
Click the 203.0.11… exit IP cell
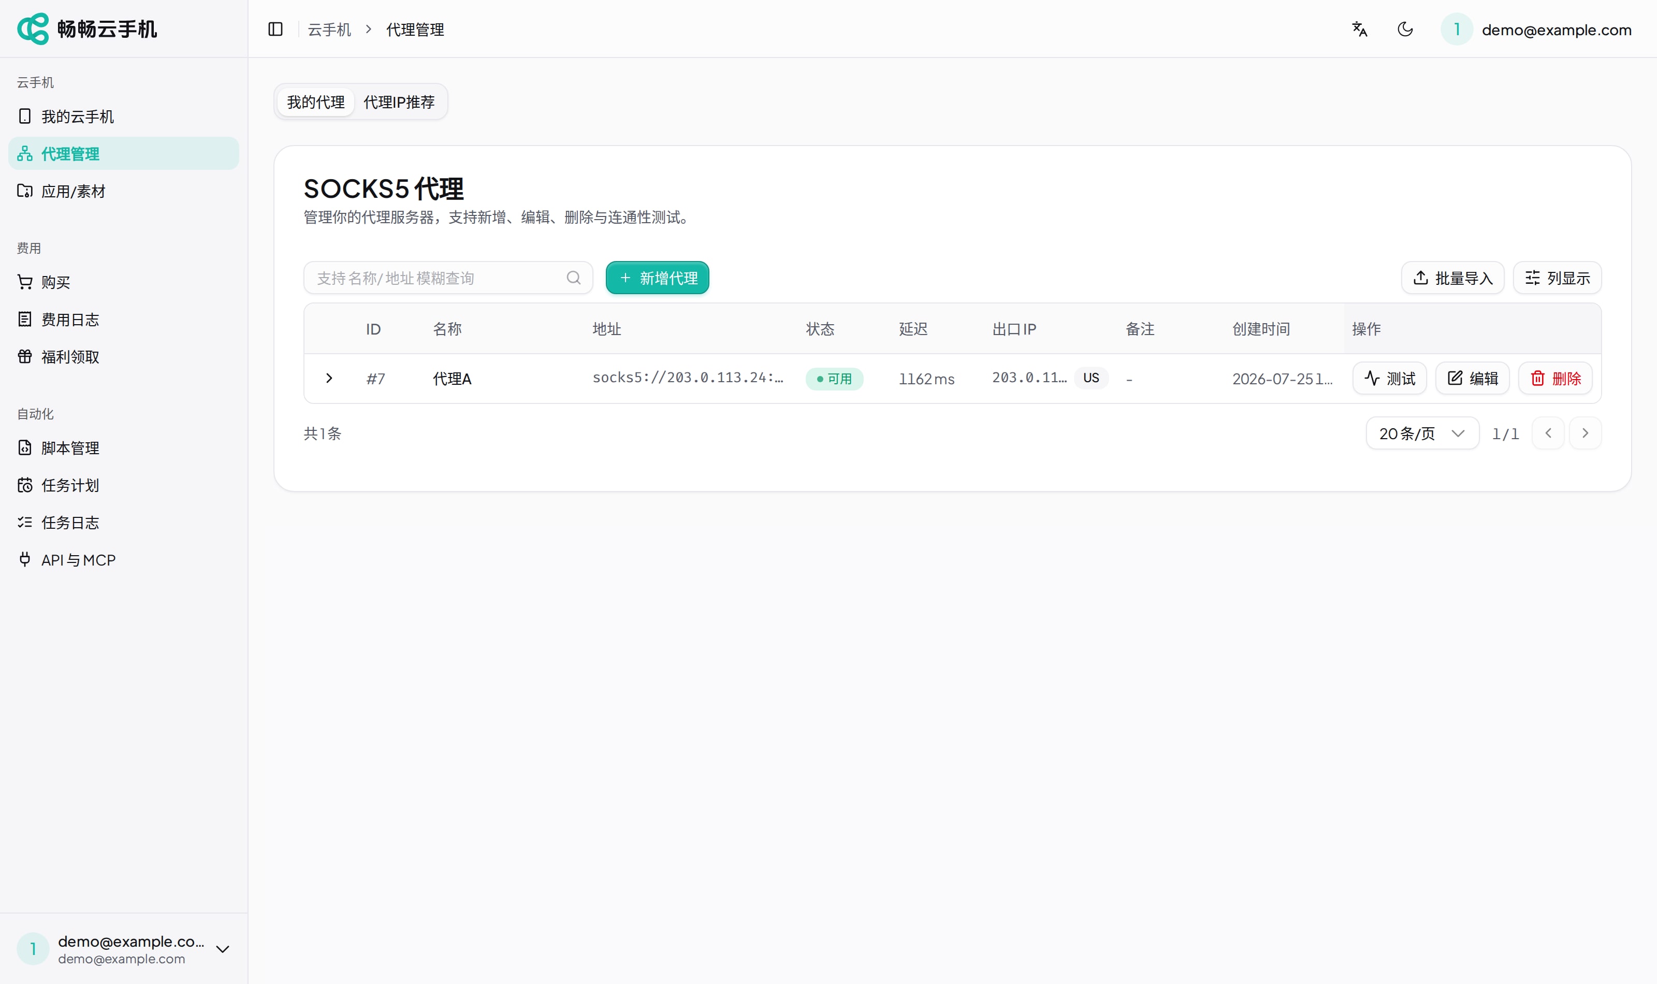click(x=1029, y=378)
